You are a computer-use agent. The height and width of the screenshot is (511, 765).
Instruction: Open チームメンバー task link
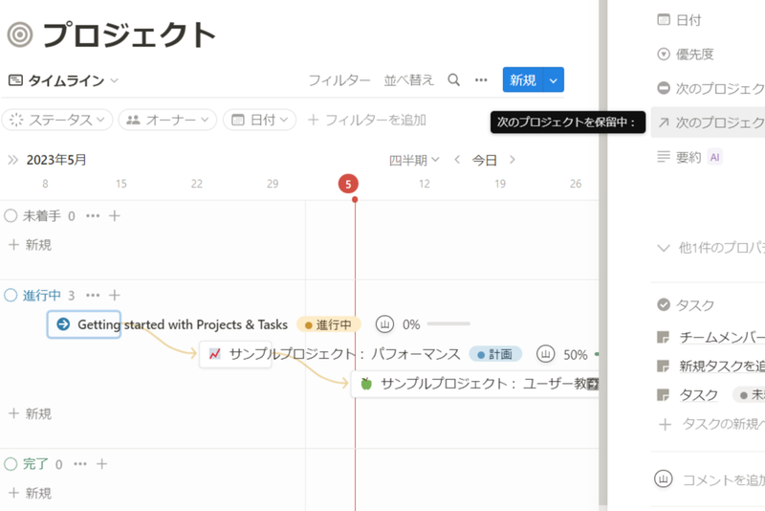pyautogui.click(x=722, y=337)
